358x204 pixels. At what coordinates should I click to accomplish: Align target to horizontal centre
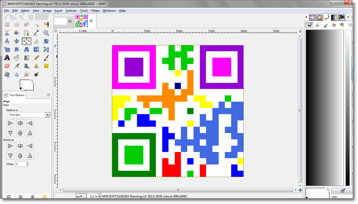pos(20,123)
